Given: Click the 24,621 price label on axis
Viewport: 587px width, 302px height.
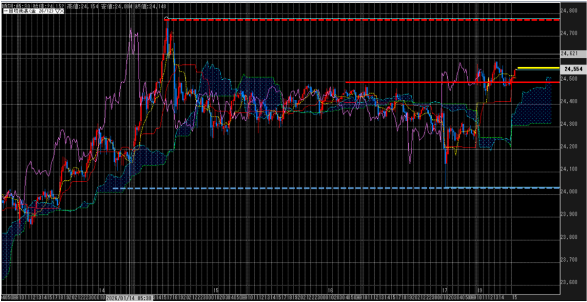Looking at the screenshot, I should [x=569, y=53].
